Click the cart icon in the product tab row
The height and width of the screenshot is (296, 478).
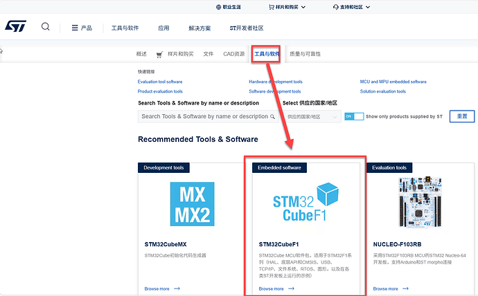click(159, 55)
